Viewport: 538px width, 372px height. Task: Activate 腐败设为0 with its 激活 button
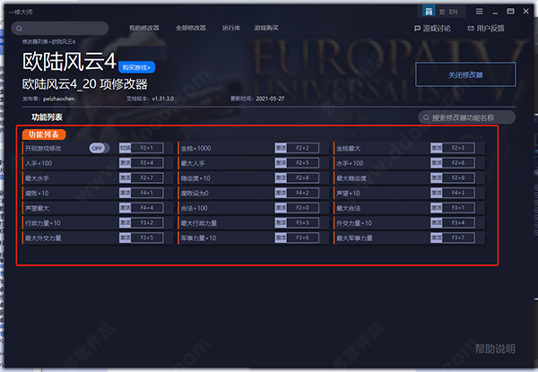tap(281, 193)
